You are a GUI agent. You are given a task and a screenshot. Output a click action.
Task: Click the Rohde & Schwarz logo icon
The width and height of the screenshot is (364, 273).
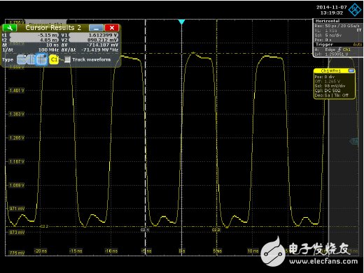(x=355, y=10)
